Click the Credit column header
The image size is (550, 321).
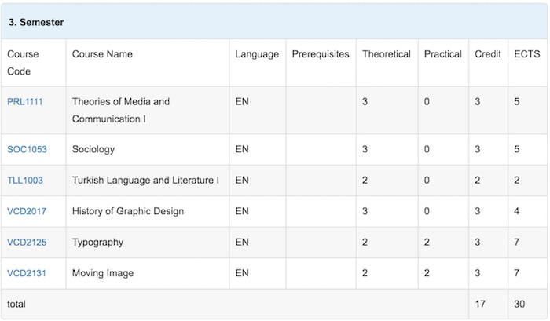click(488, 54)
